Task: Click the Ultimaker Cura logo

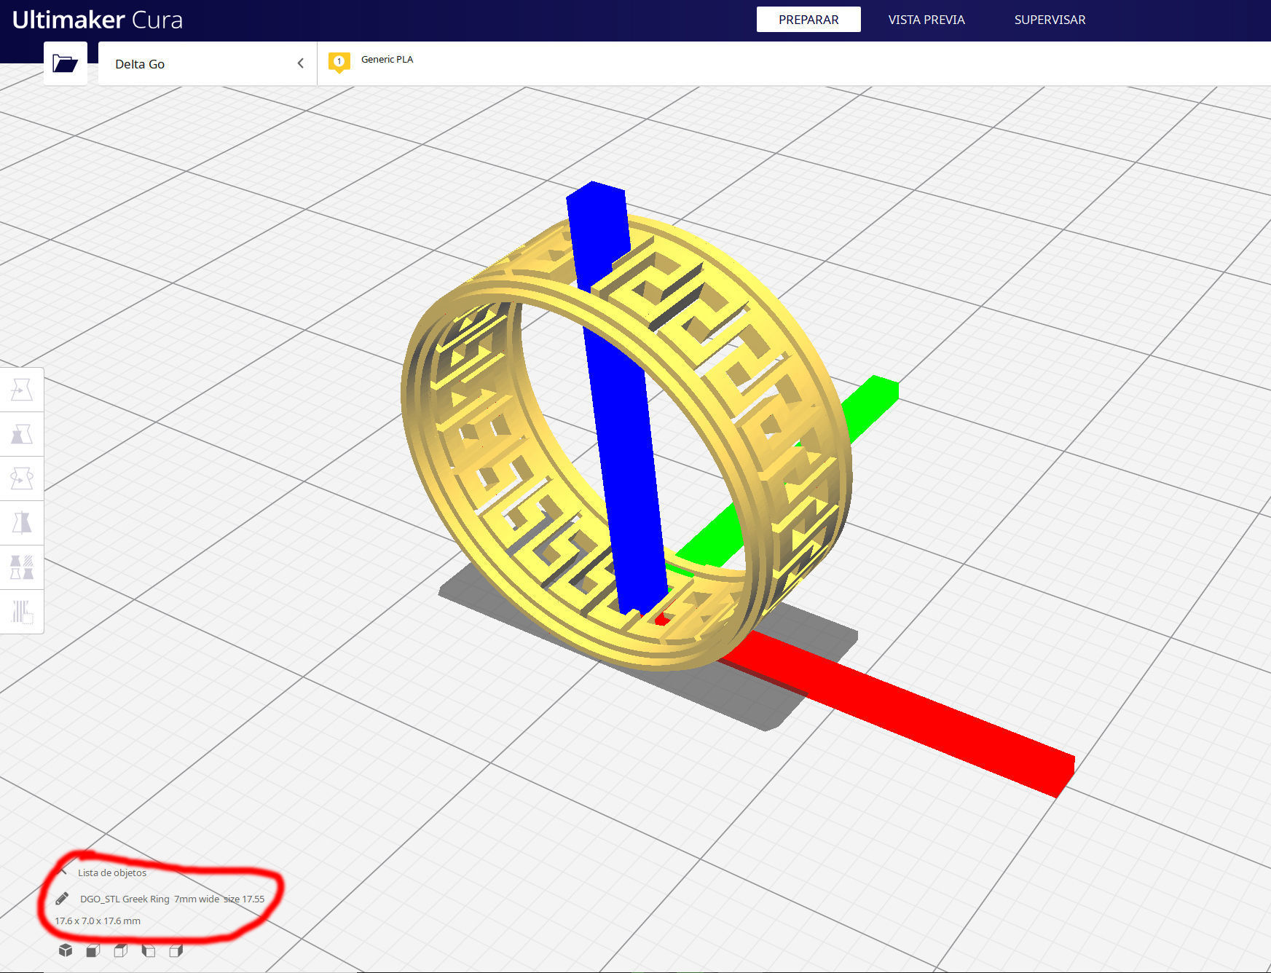Action: 98,20
